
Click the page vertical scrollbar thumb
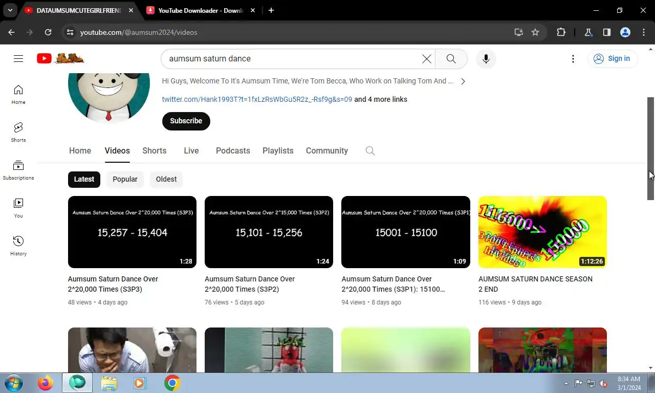click(651, 148)
